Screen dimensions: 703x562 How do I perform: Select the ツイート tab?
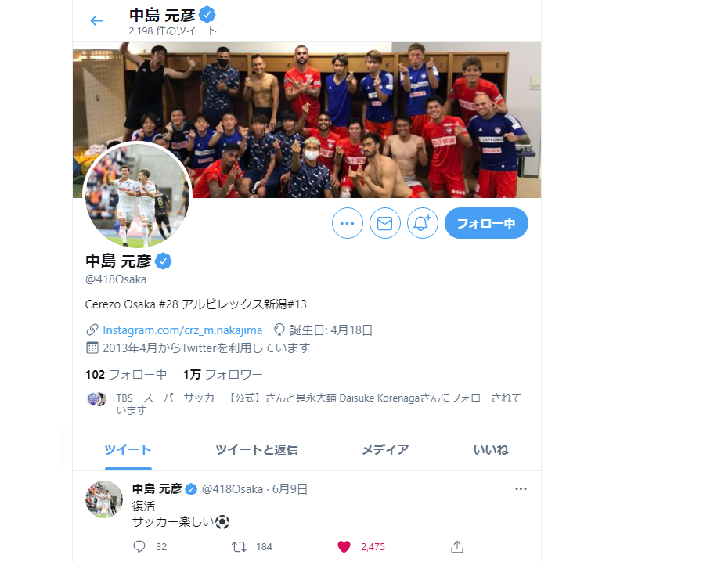click(x=128, y=449)
